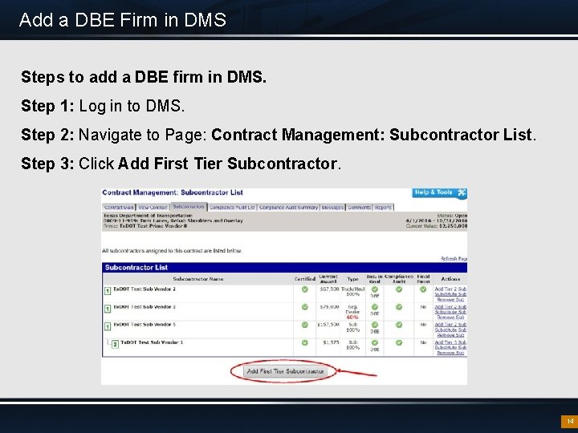Switch to the Comments tab
The width and height of the screenshot is (578, 433).
click(x=359, y=208)
